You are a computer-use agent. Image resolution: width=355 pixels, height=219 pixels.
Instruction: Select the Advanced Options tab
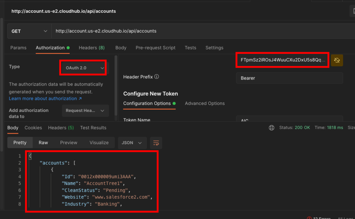[205, 103]
